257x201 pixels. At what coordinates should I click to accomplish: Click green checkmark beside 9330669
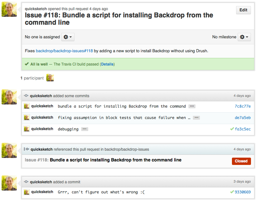pos(232,192)
